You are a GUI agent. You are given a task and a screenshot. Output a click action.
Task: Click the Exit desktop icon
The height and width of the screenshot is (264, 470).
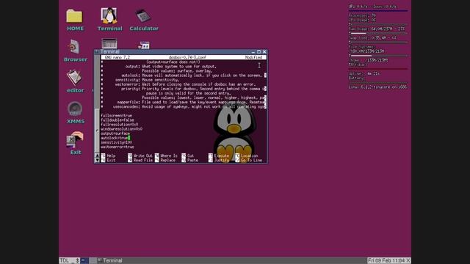(75, 144)
